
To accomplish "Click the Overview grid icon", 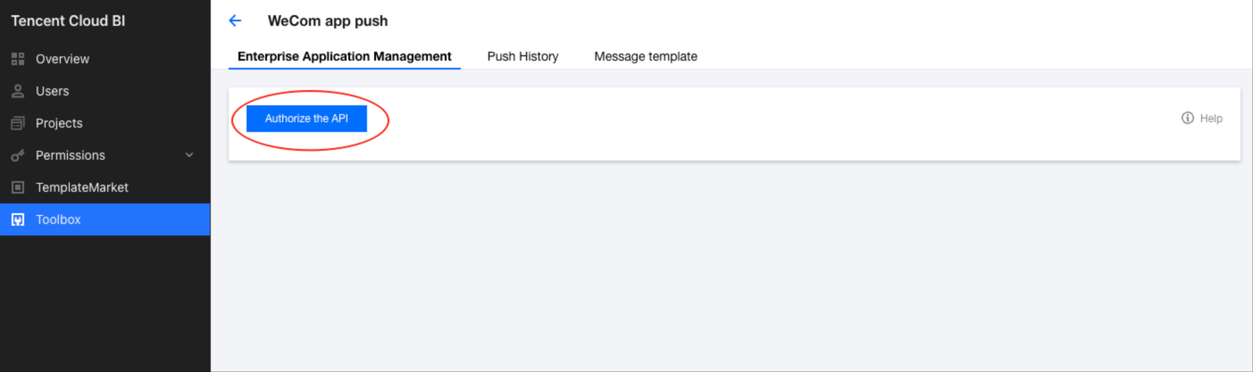I will pyautogui.click(x=18, y=59).
